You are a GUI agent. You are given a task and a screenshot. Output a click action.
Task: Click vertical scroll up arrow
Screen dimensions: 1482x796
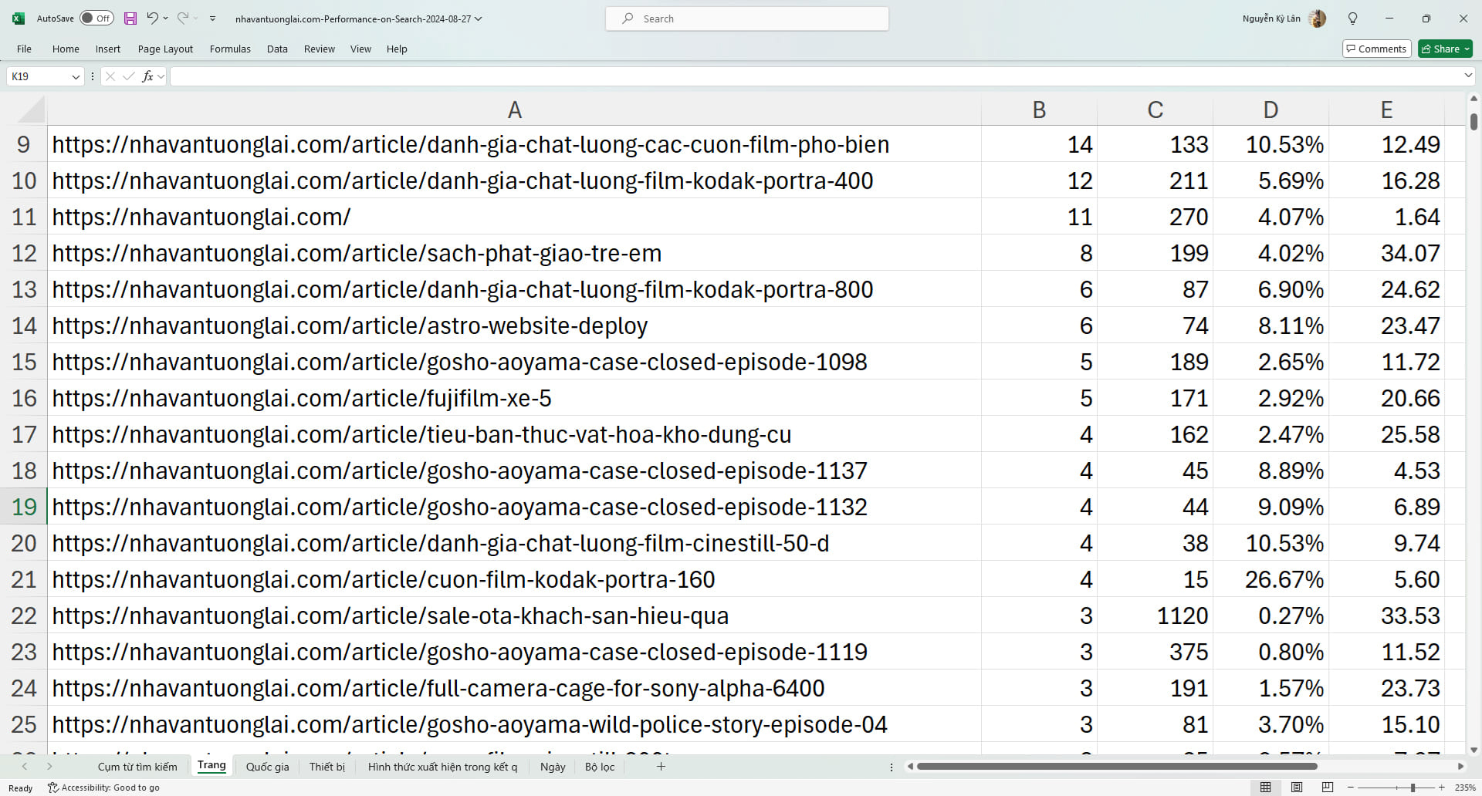[1474, 99]
